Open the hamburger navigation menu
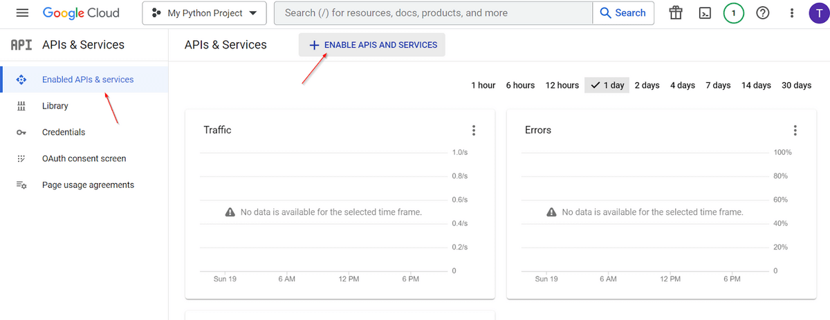The image size is (830, 320). point(22,13)
